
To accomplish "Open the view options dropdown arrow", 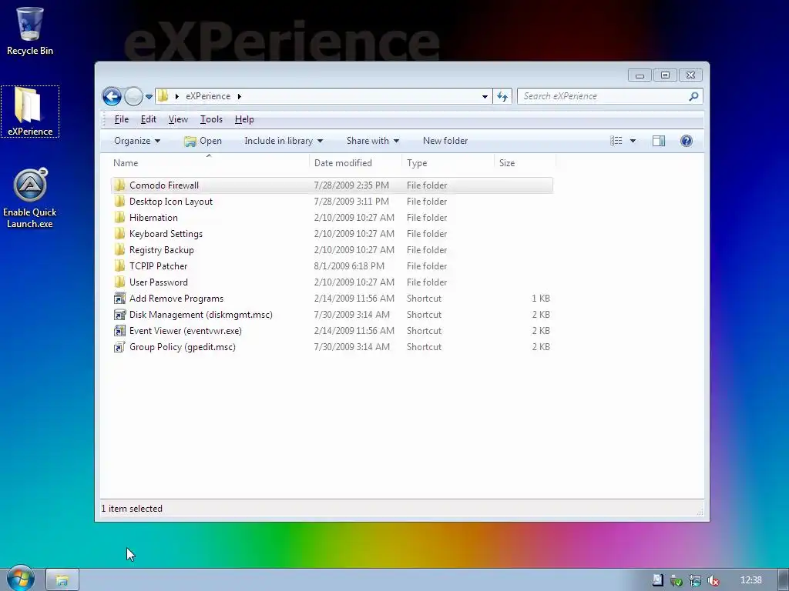I will (x=633, y=141).
